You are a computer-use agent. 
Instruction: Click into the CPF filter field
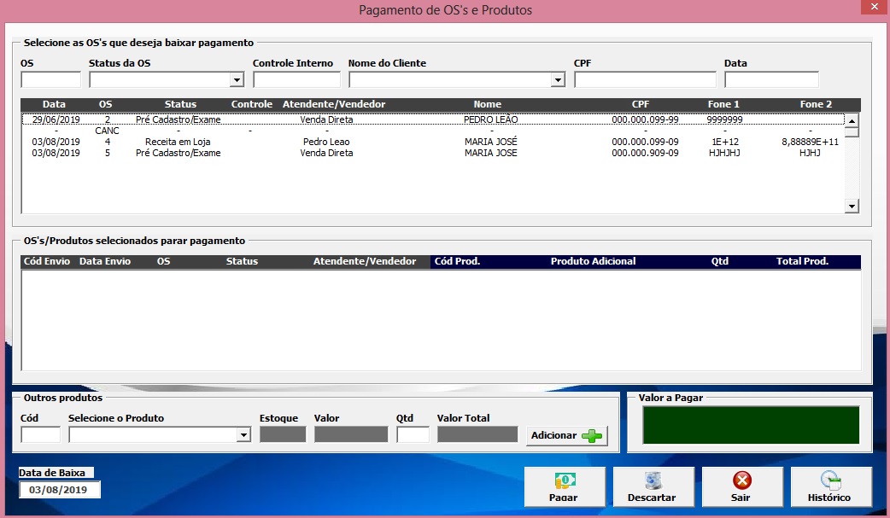pos(646,80)
